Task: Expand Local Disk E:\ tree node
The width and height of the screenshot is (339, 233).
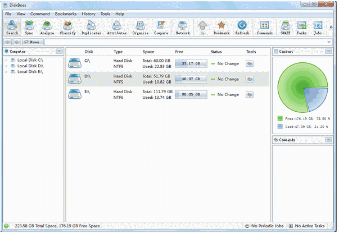Action: (x=7, y=72)
